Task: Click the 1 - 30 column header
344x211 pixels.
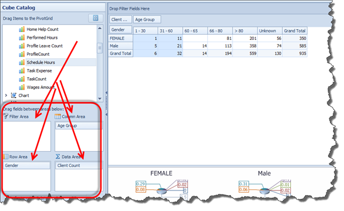Action: (x=145, y=31)
